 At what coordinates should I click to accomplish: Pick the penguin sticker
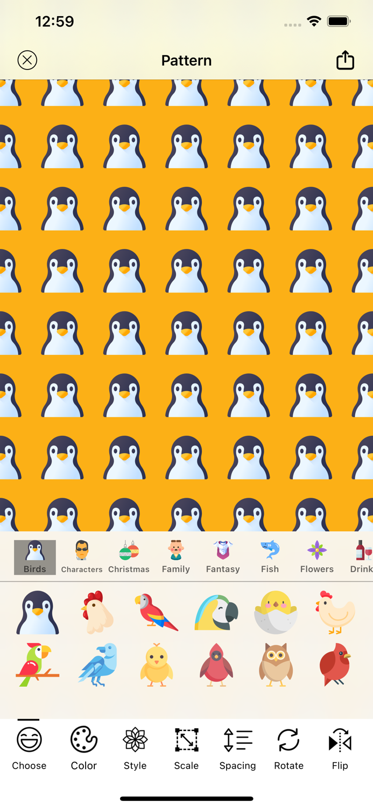38,612
